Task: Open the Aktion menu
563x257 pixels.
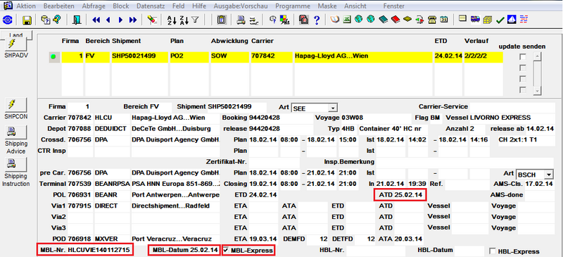Action: [x=26, y=6]
